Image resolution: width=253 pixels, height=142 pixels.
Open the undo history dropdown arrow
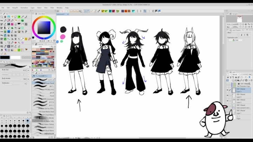coord(68,11)
